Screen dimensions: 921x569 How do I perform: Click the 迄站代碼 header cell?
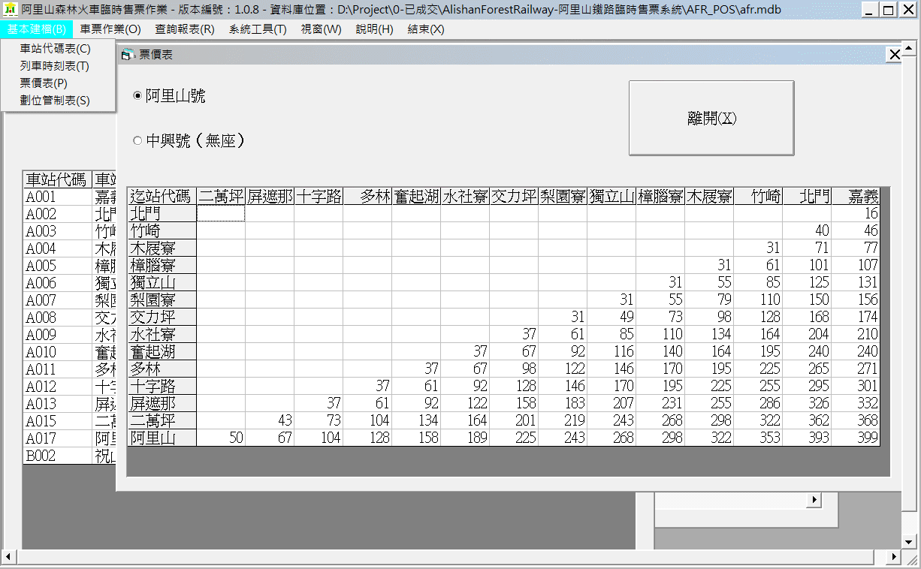pyautogui.click(x=162, y=197)
